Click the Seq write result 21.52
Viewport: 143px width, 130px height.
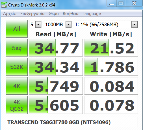[x=111, y=48]
